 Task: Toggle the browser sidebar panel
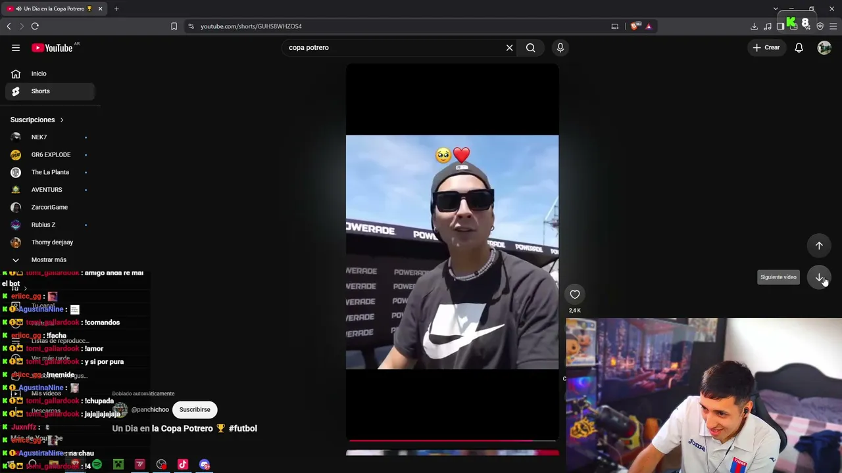pos(781,26)
